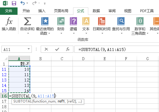Viewport: 159px width, 112px height.
Task: Open the 文件 (File) tab
Action: pyautogui.click(x=9, y=11)
